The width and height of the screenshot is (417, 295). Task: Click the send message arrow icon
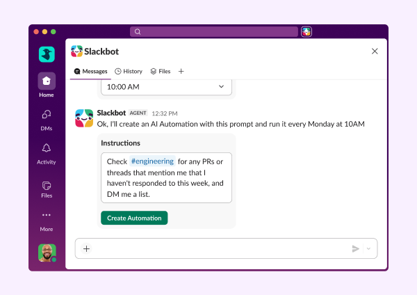point(356,248)
